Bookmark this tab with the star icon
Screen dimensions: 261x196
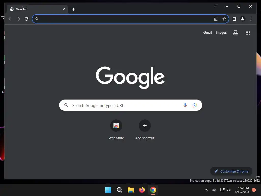point(224,19)
